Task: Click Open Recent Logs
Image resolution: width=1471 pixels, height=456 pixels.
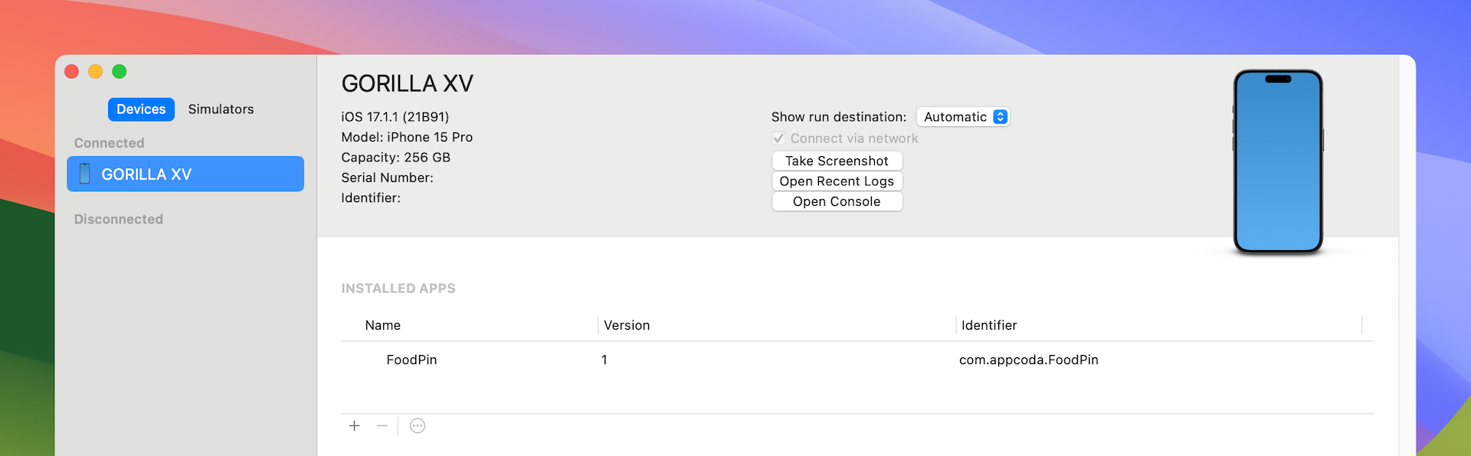Action: point(837,181)
